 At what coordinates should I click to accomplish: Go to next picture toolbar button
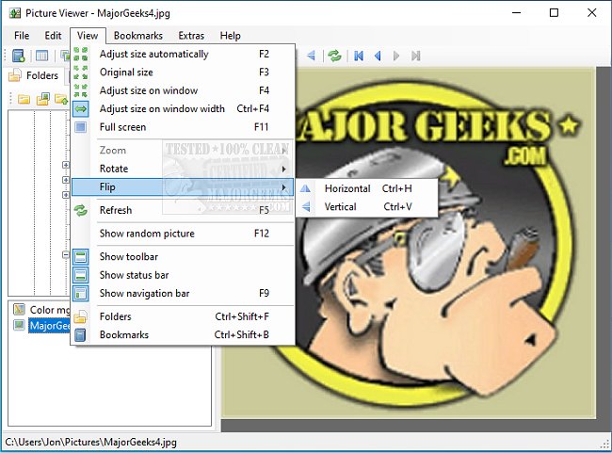point(396,56)
